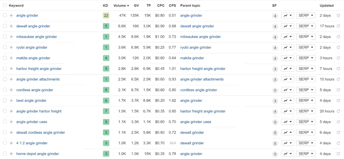The height and width of the screenshot is (159, 344).
Task: Add 'cordless angle grinder' with plus icon
Action: pos(11,90)
